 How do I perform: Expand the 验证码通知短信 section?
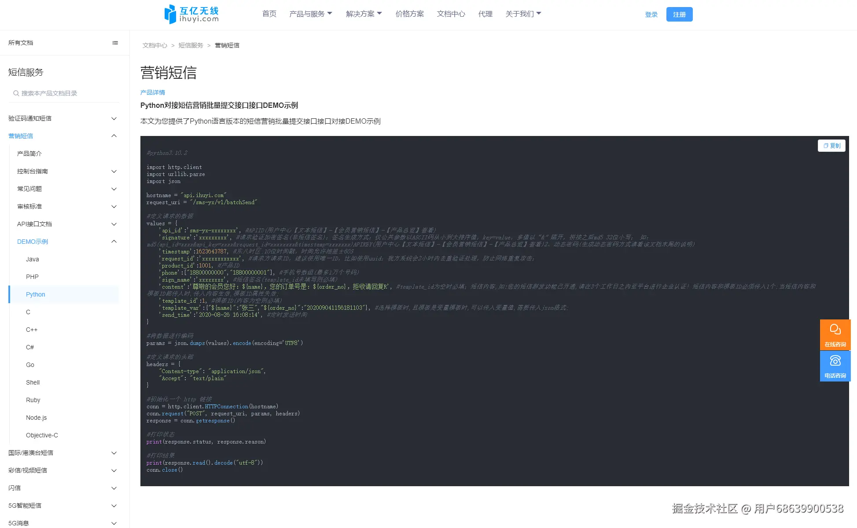pyautogui.click(x=114, y=118)
